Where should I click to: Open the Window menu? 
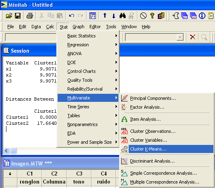129,27
